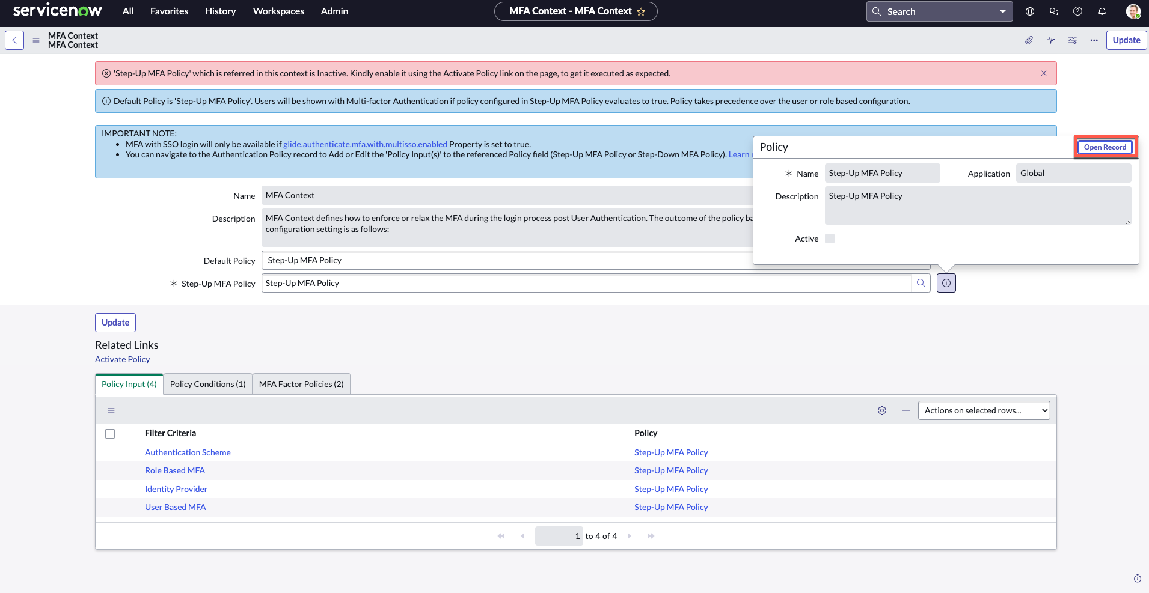Toggle the Active checkbox in the Policy popup

830,239
